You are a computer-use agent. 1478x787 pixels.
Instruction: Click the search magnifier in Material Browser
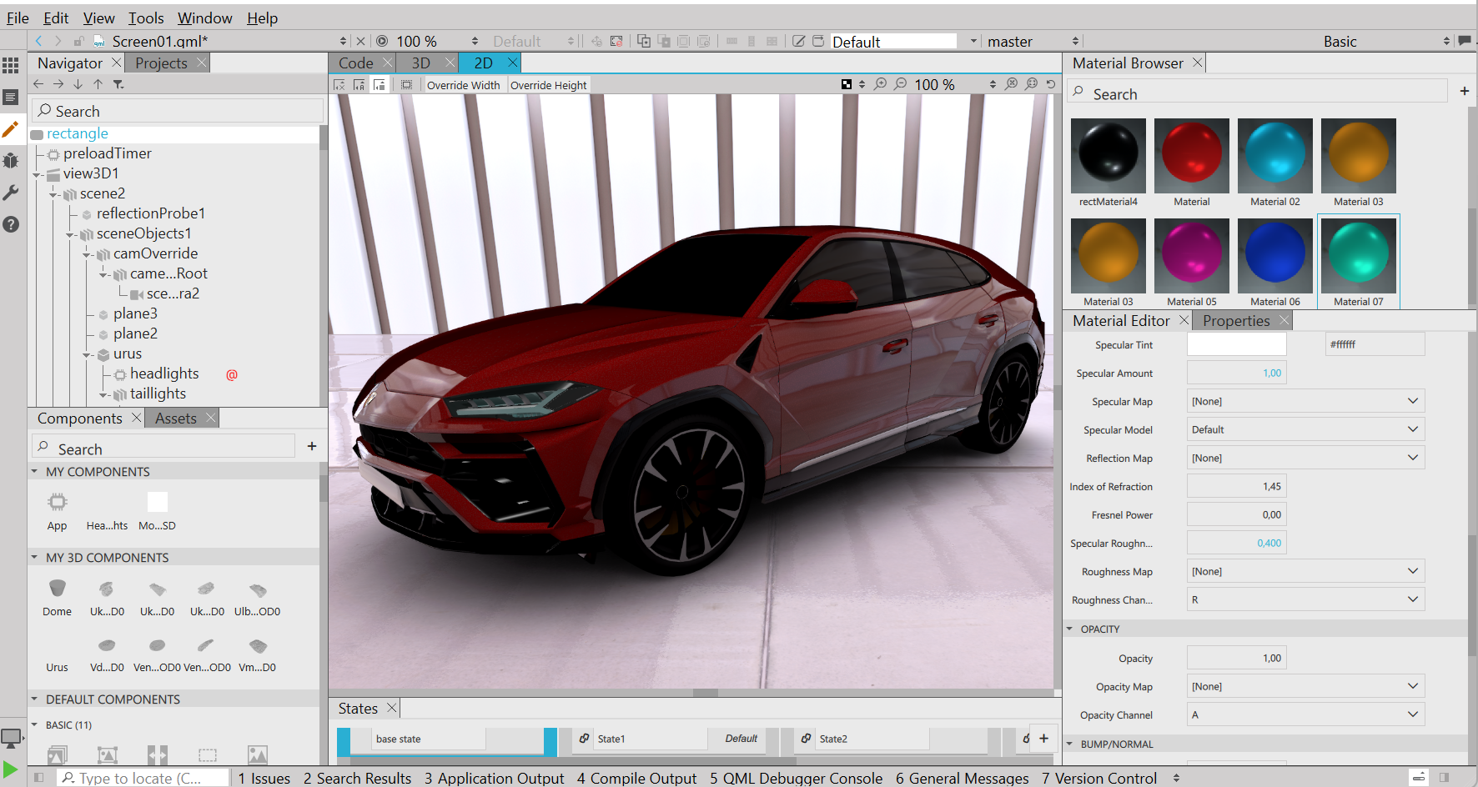(1079, 93)
